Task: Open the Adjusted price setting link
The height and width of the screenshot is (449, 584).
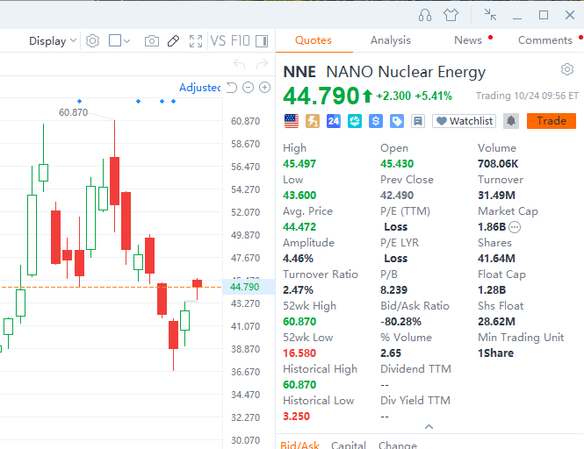Action: pos(199,88)
